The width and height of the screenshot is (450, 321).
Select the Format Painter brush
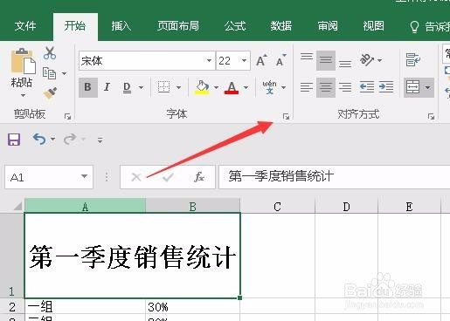click(50, 93)
